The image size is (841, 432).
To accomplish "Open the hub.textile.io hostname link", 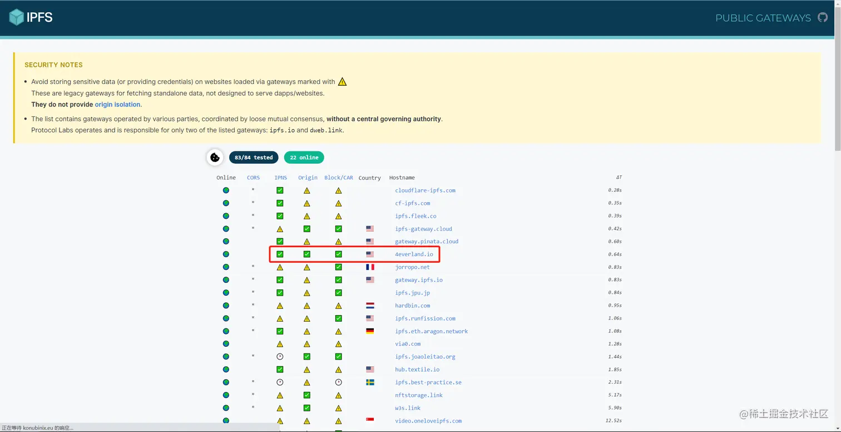I will tap(417, 370).
